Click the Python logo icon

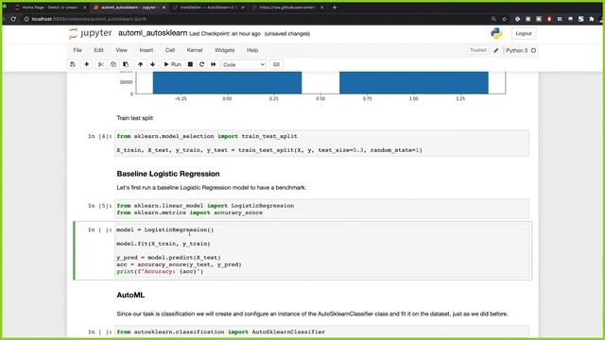pos(496,34)
